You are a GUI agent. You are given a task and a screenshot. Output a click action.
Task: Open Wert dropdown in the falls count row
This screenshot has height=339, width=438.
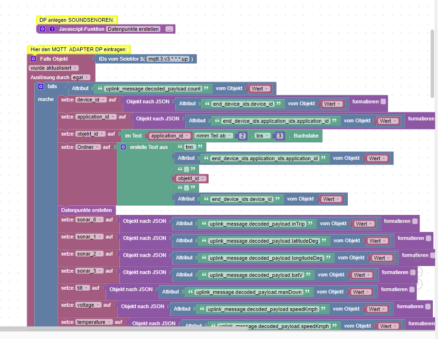click(x=260, y=89)
